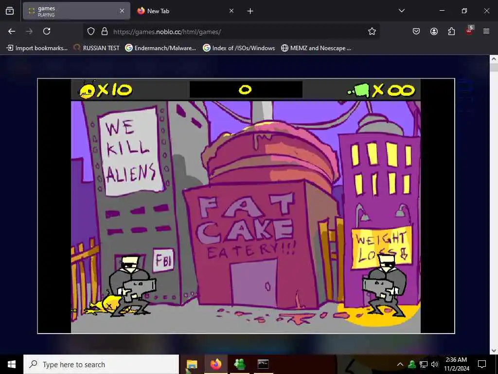498x374 pixels.
Task: Open Index of /ISOs/Windows bookmark
Action: [x=239, y=48]
